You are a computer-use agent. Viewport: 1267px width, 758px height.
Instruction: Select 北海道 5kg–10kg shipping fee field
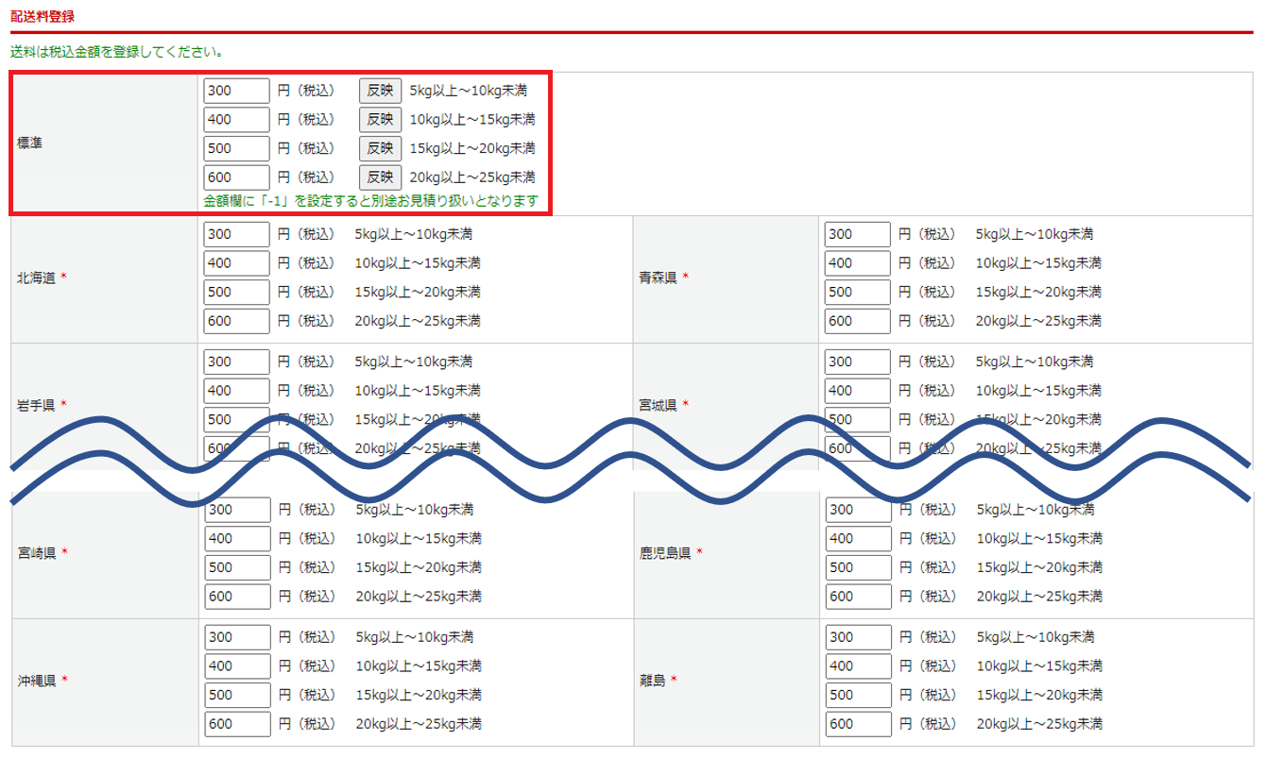click(236, 234)
